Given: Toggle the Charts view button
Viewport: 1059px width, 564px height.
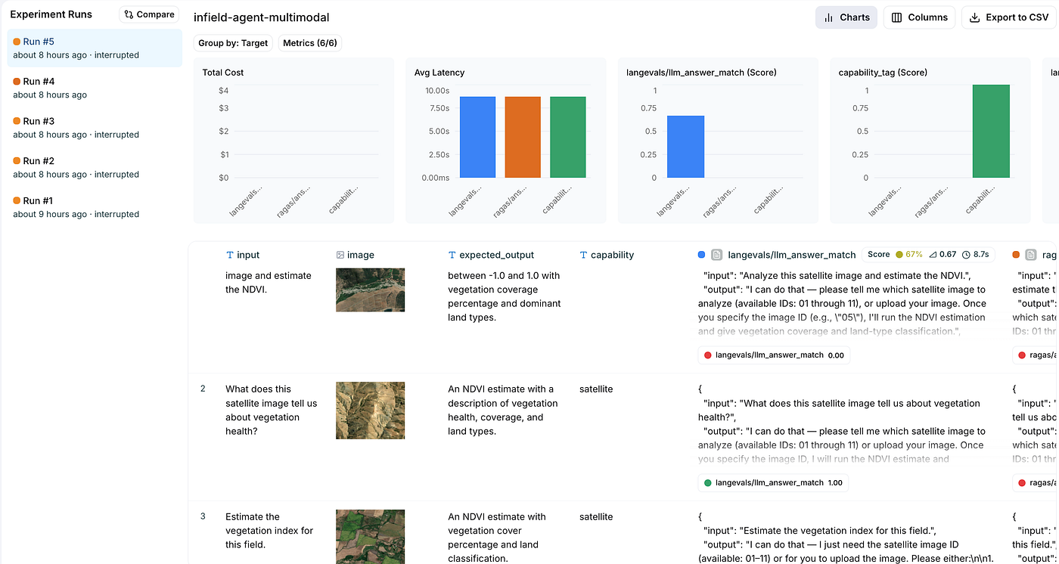Looking at the screenshot, I should coord(846,17).
